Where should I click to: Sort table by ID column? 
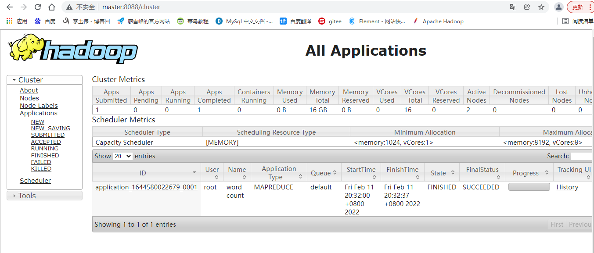(146, 173)
